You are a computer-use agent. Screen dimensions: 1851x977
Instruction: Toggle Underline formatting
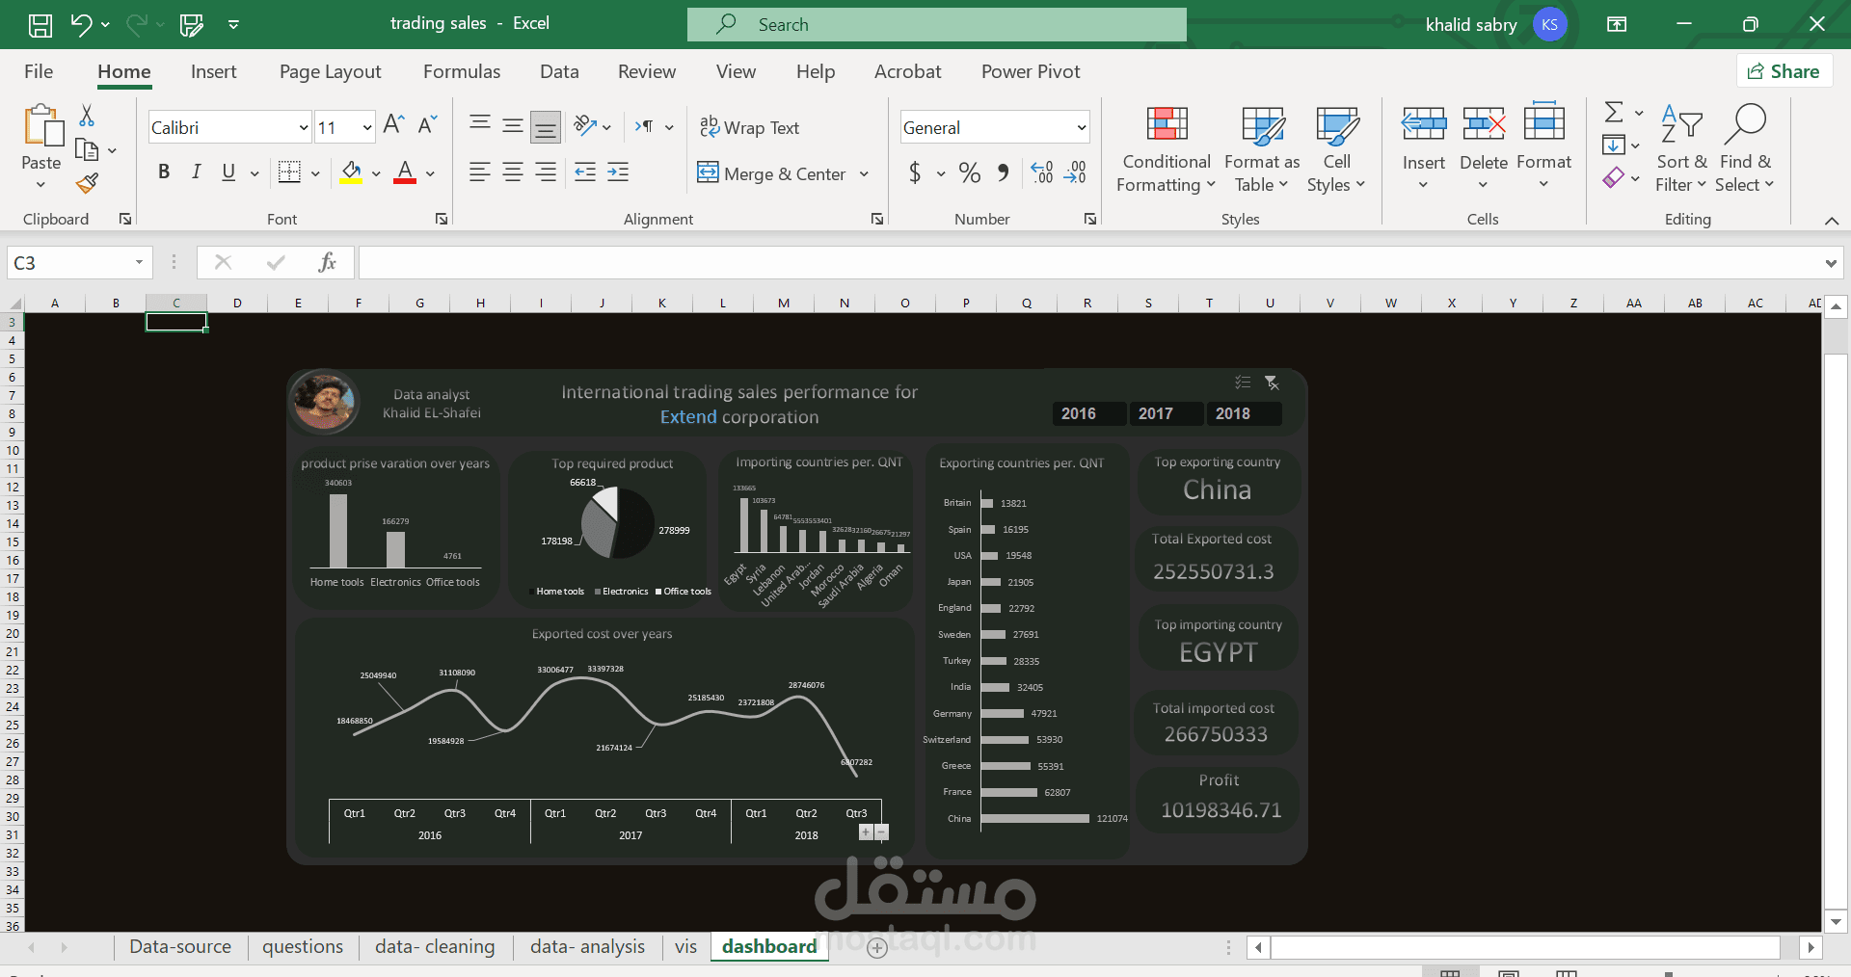tap(228, 172)
